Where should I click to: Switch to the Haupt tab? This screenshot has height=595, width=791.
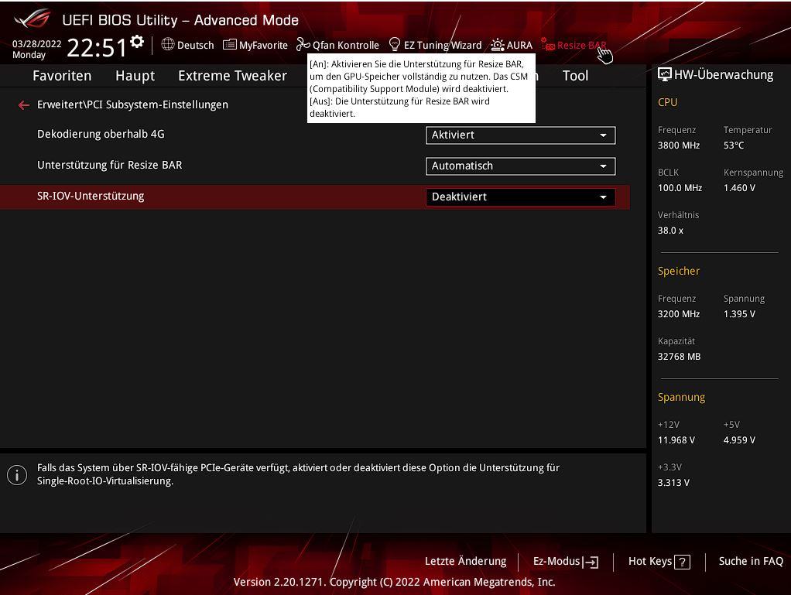[x=135, y=76]
